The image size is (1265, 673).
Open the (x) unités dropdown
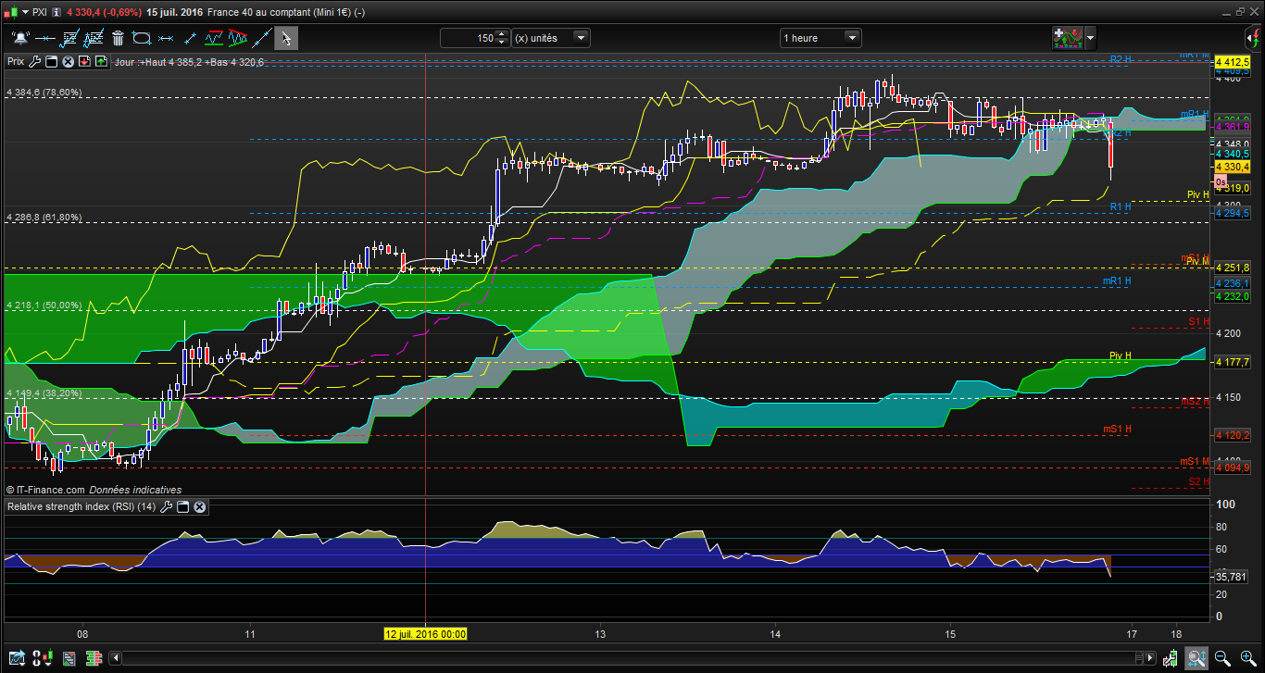click(x=581, y=38)
